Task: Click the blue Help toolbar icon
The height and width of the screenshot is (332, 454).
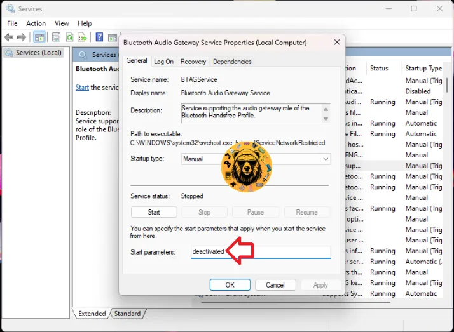Action: [x=99, y=37]
